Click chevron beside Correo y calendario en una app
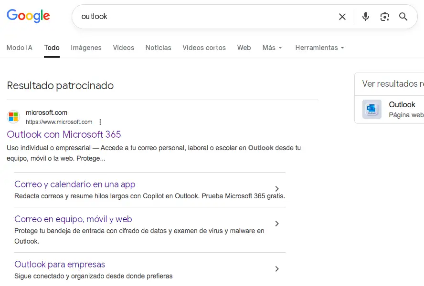424x286 pixels. click(277, 189)
